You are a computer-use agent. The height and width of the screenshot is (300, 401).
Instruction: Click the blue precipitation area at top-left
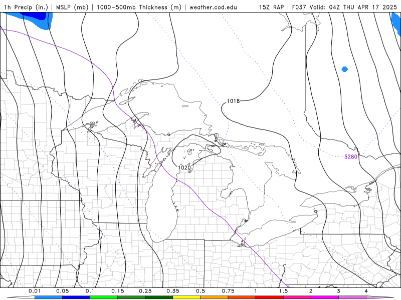[x=33, y=19]
